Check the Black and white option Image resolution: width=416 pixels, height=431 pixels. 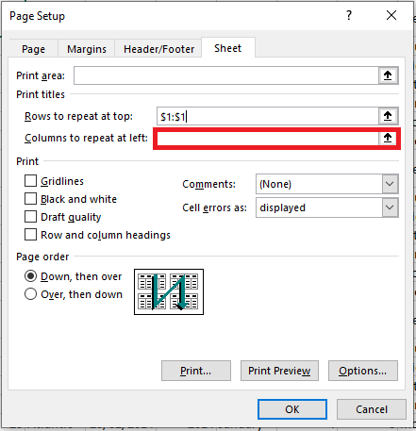30,199
